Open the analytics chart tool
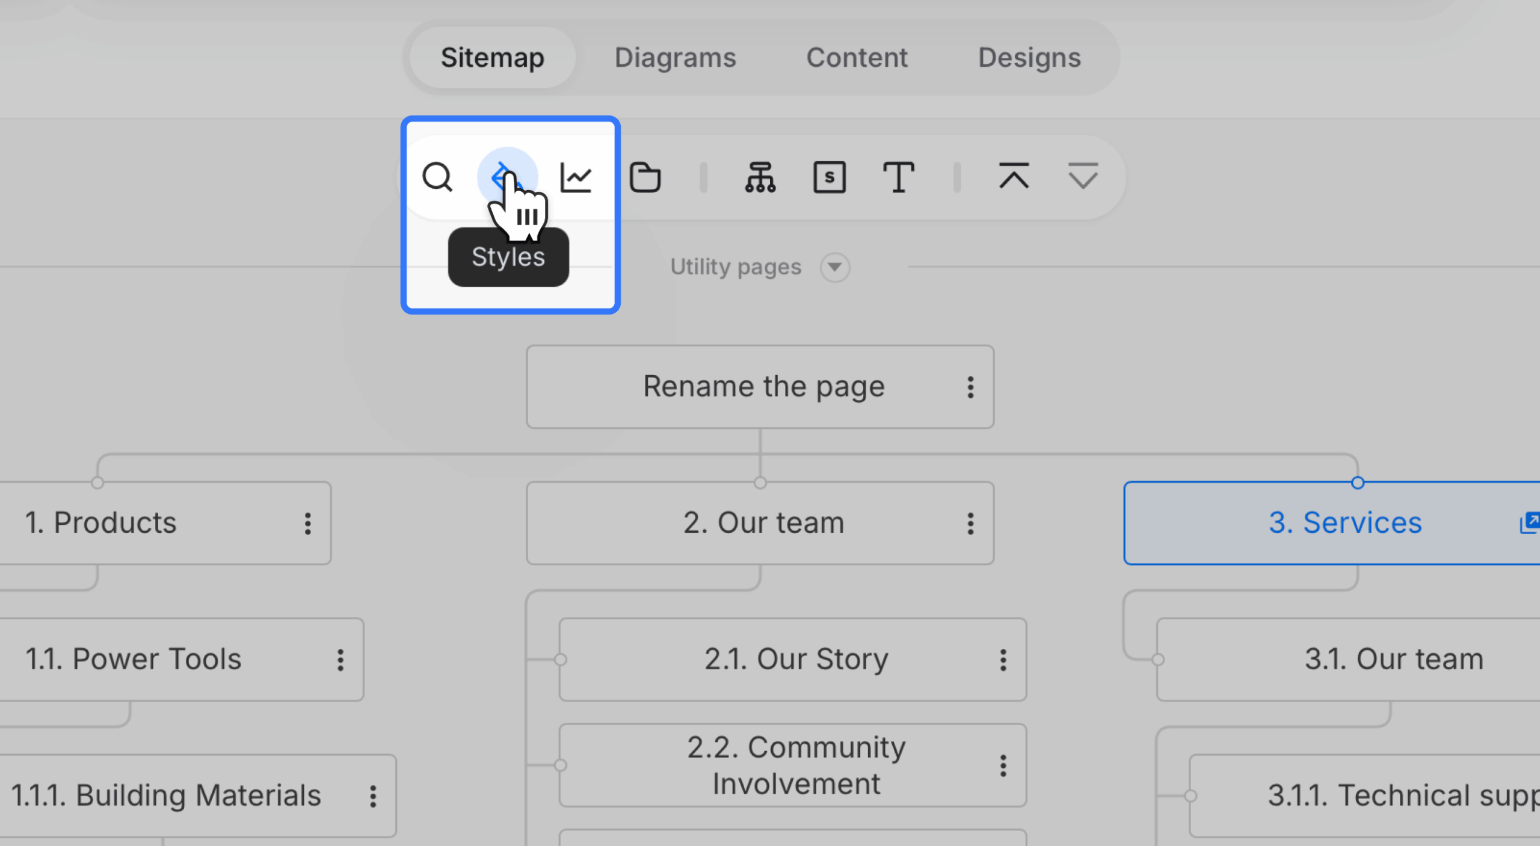This screenshot has height=846, width=1540. [x=576, y=177]
